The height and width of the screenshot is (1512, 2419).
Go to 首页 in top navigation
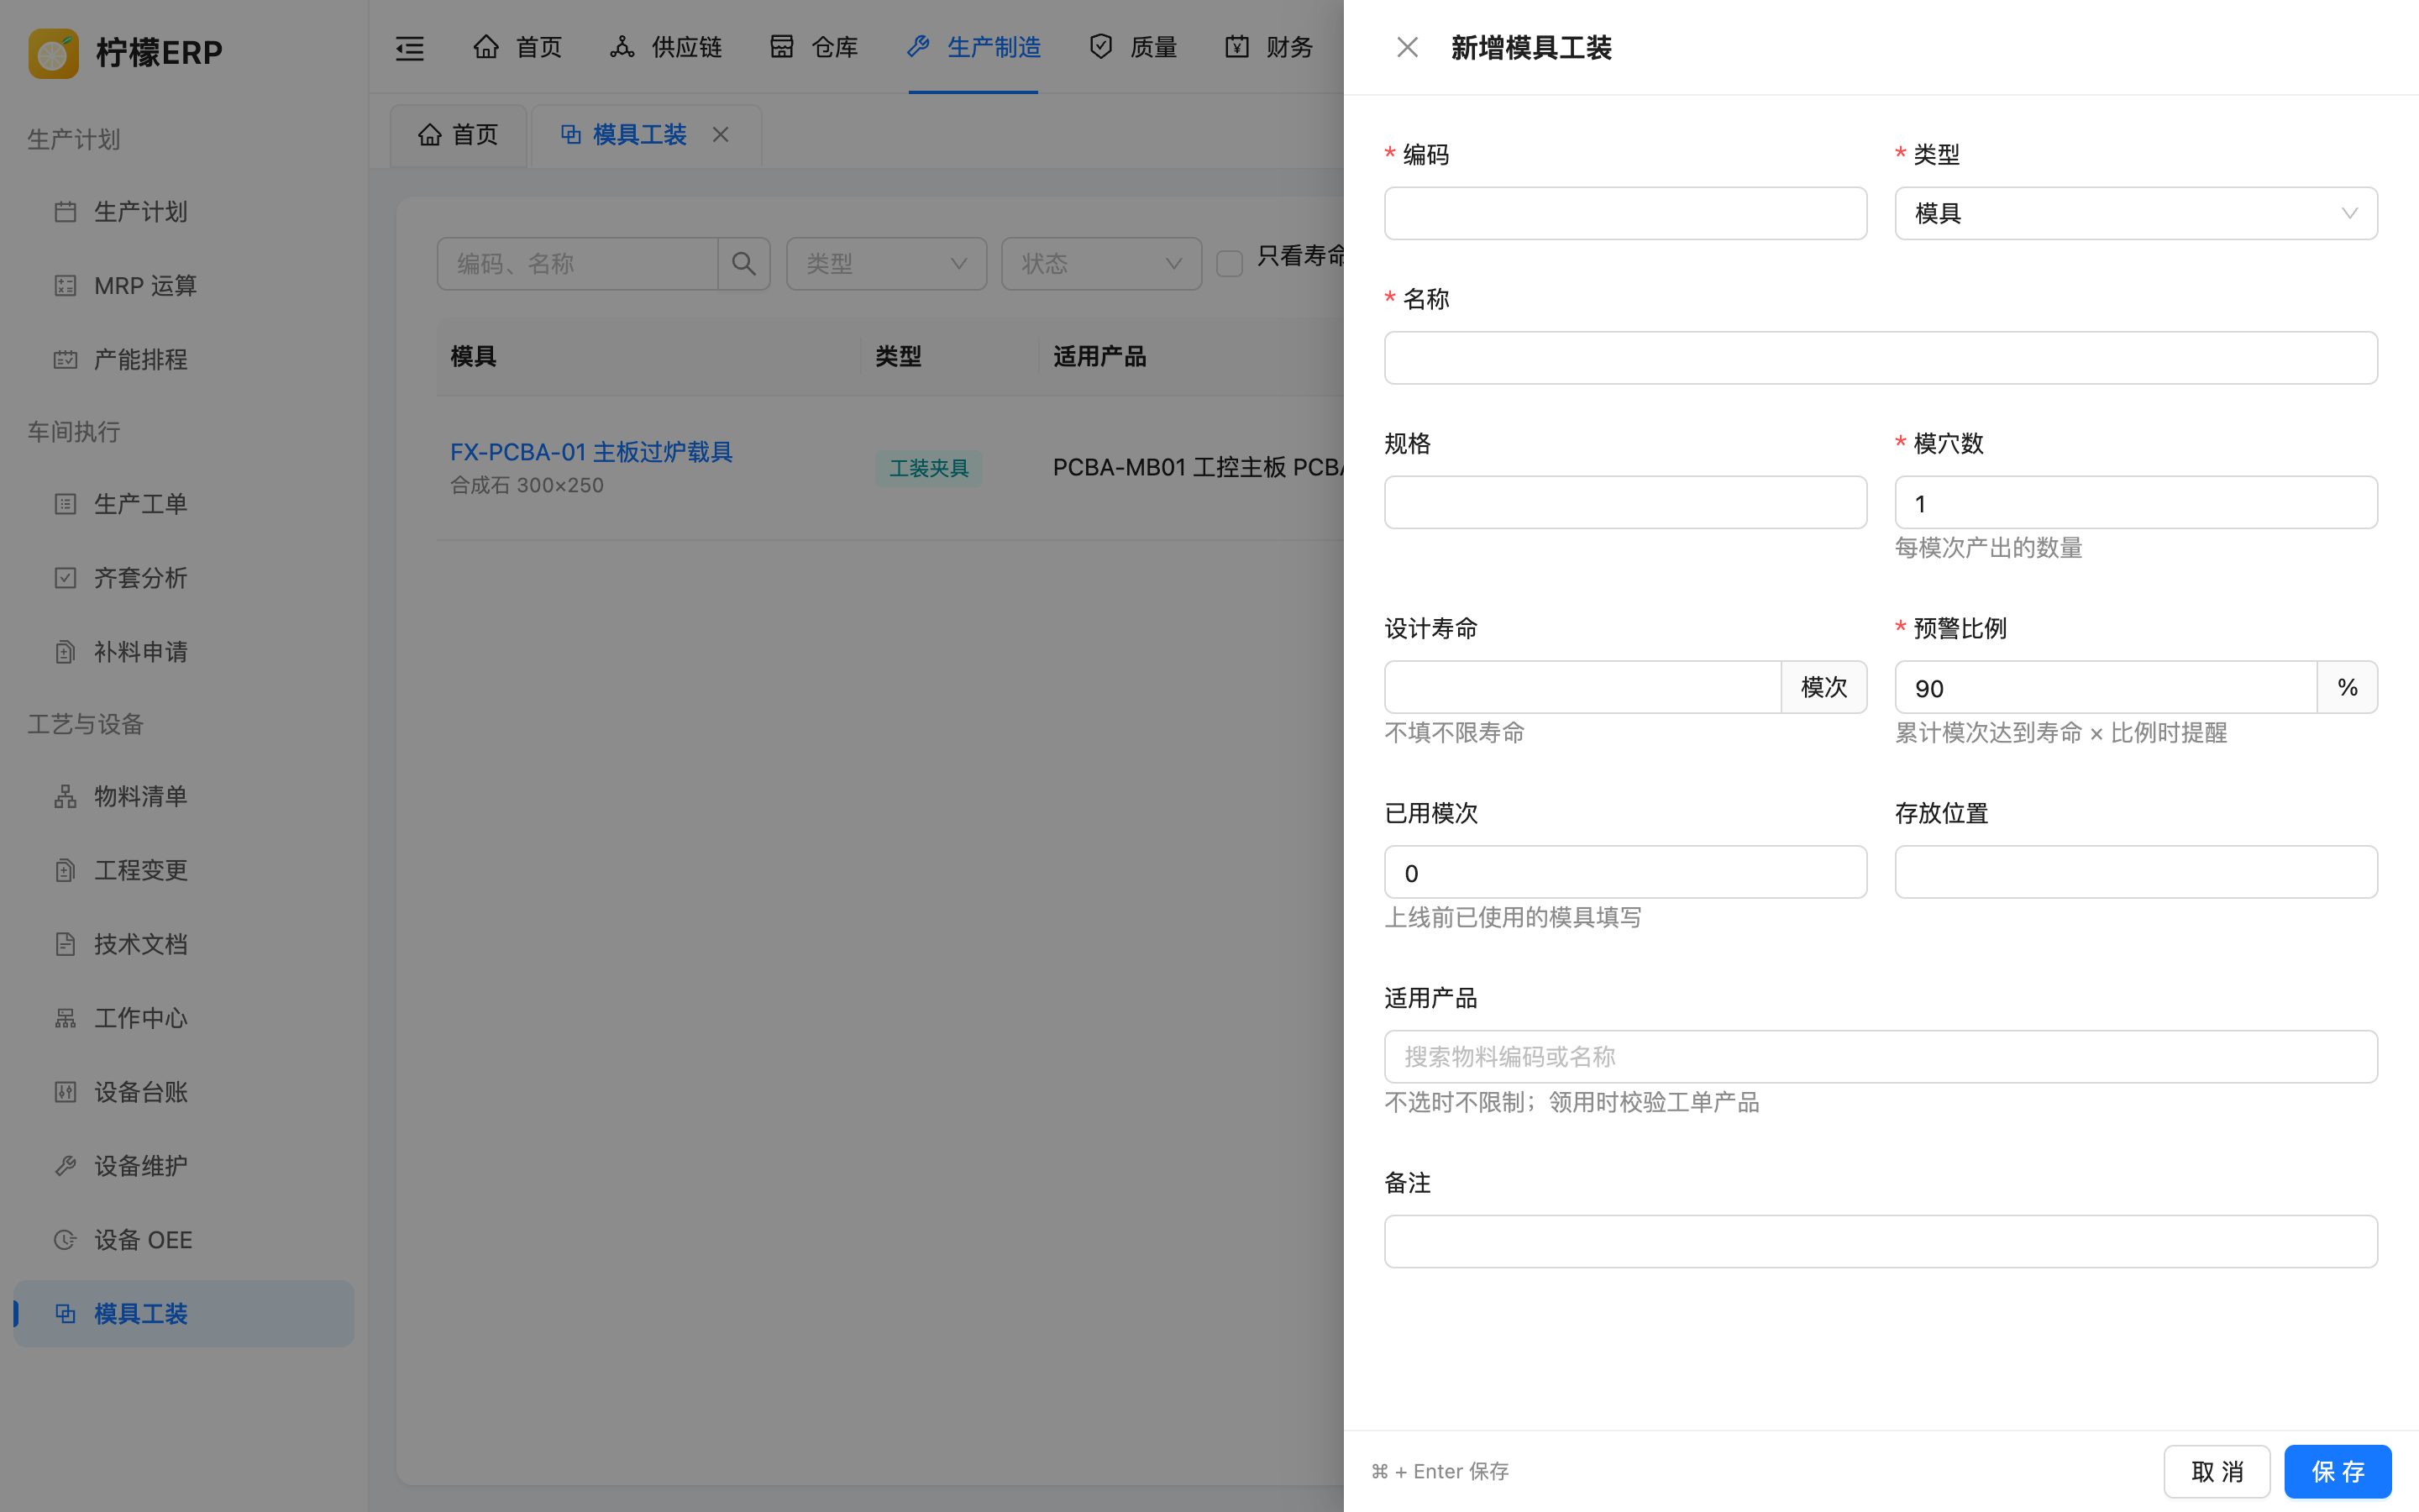point(517,47)
